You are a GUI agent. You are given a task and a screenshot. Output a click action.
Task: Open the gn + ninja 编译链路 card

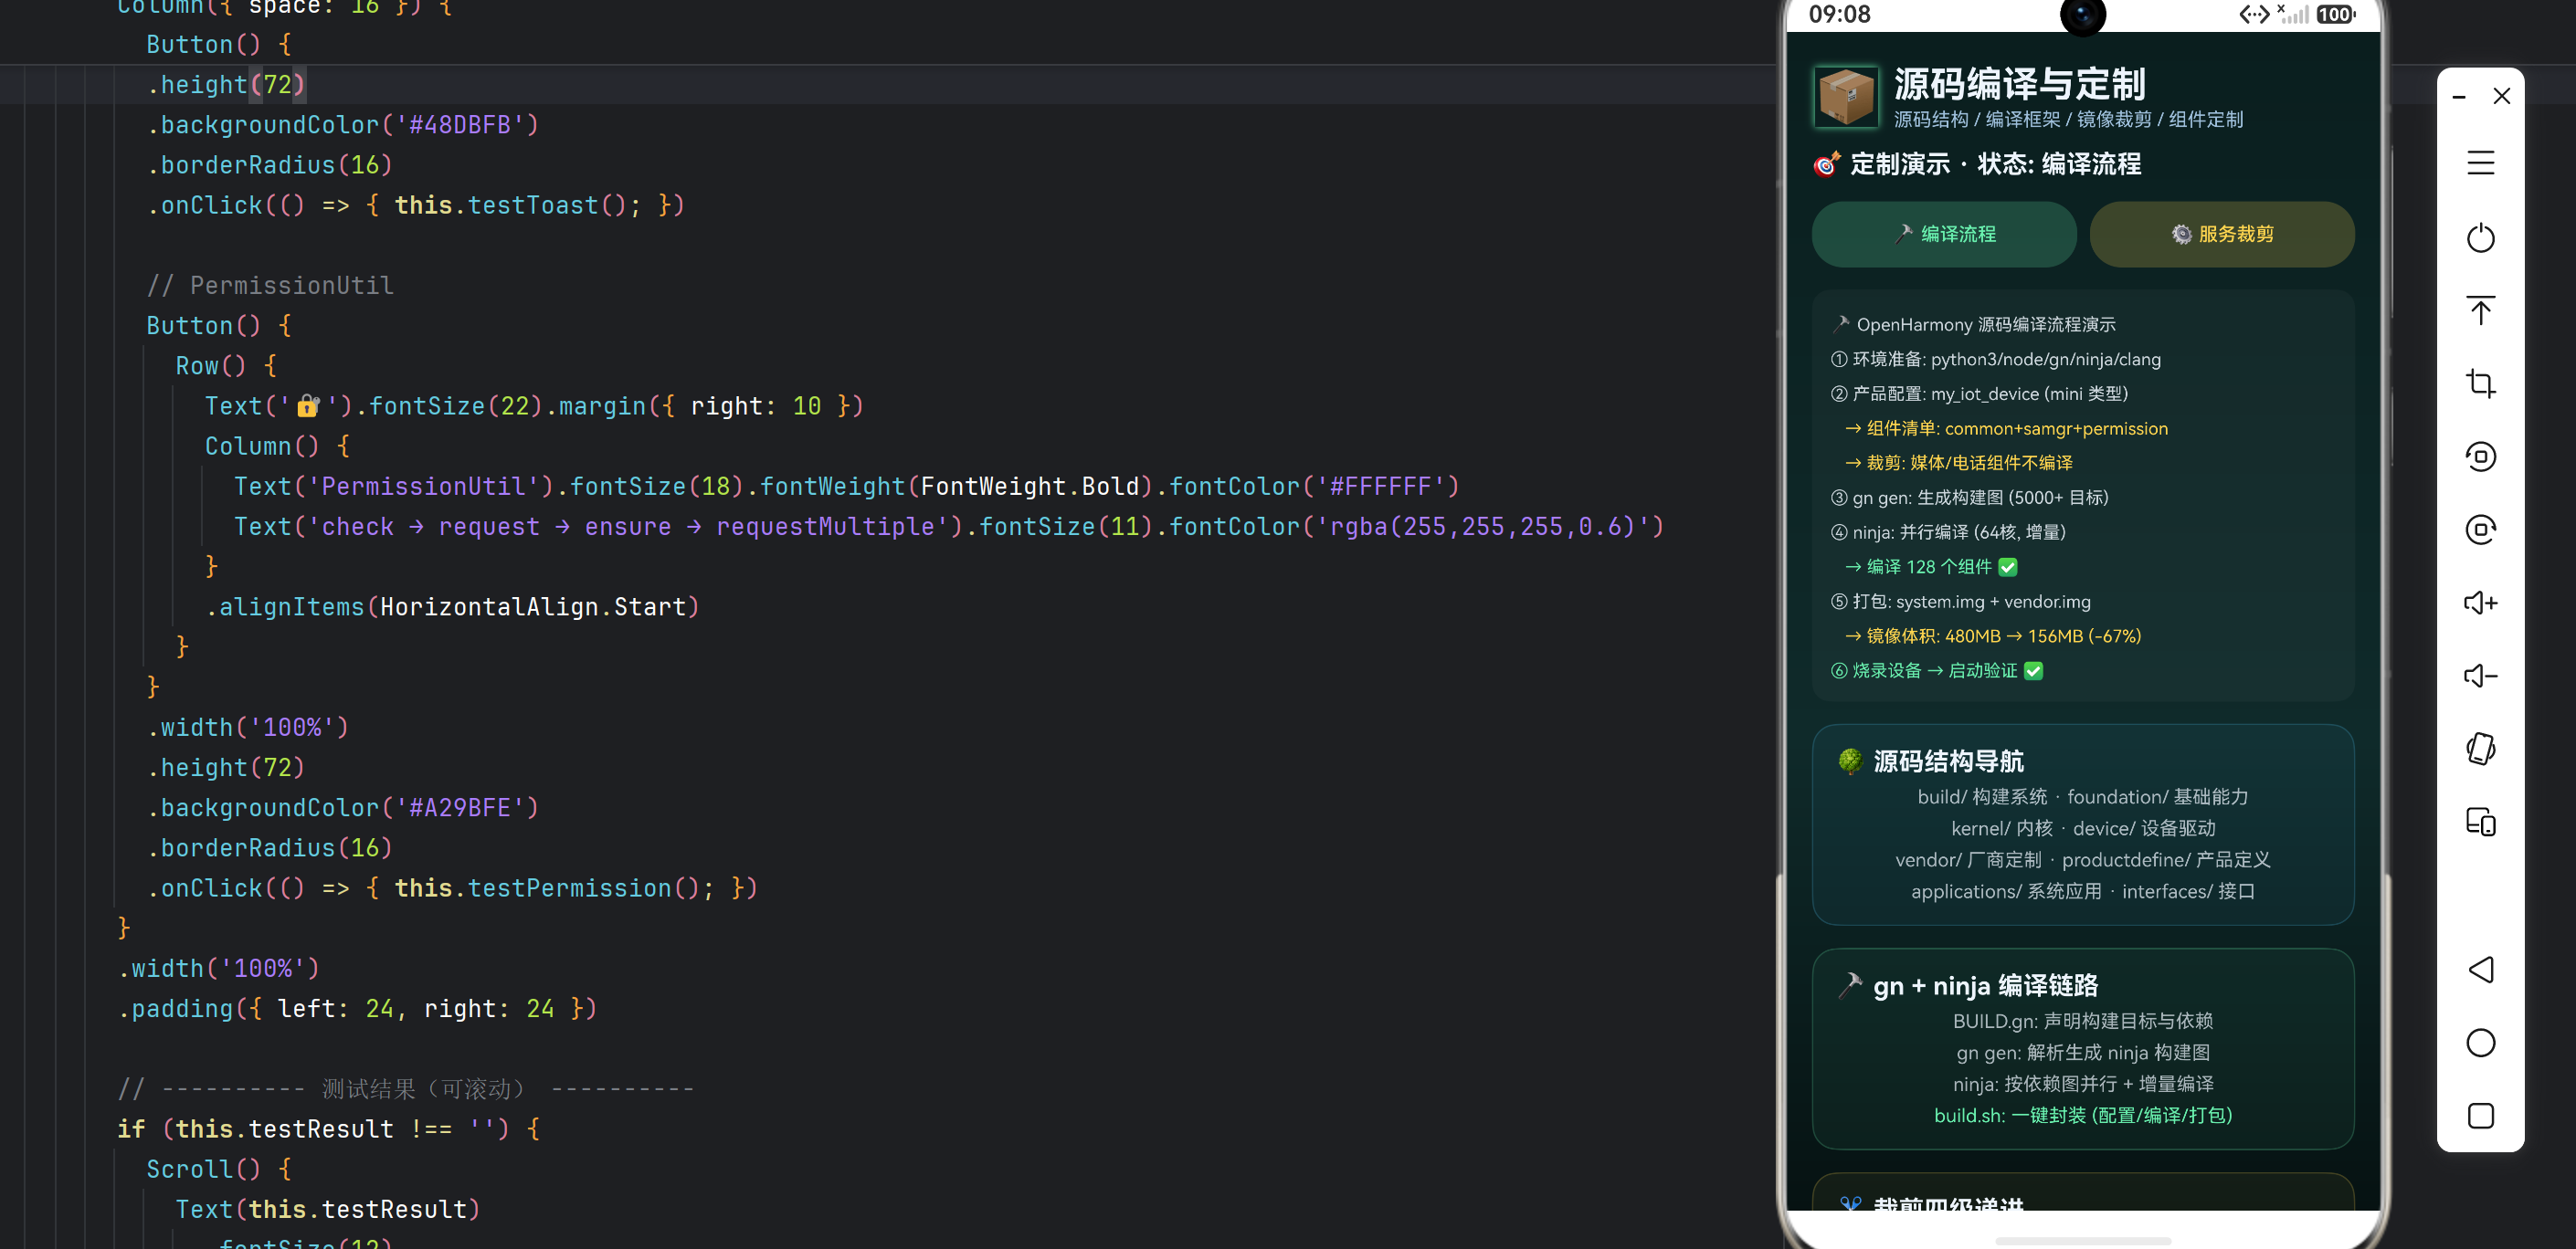click(2083, 1049)
